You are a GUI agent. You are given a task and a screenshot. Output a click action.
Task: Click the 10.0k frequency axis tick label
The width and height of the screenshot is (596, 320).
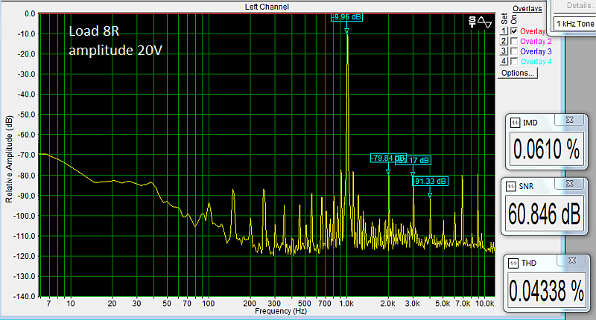point(485,304)
